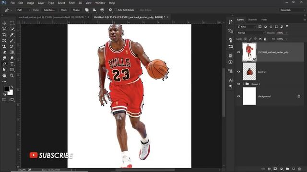307x172 pixels.
Task: Toggle lock transparent pixels
Action: click(x=245, y=39)
